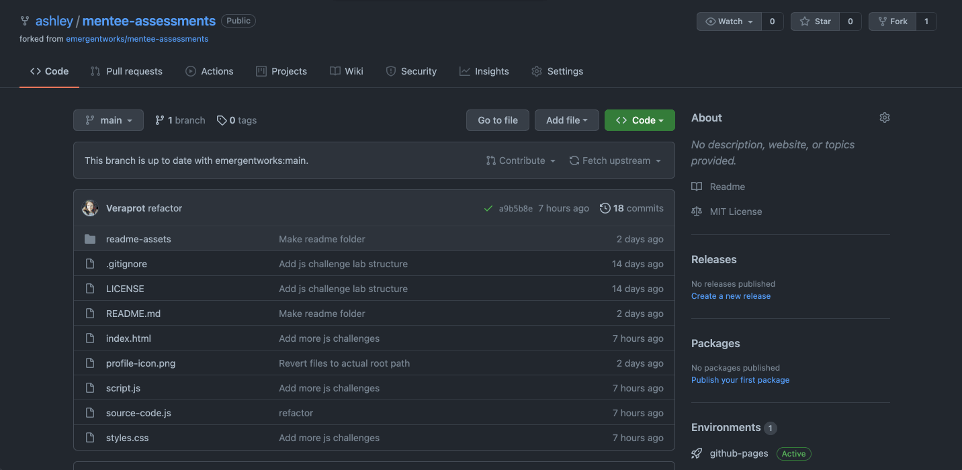Switch to the Wiki tab
This screenshot has width=962, height=470.
click(347, 71)
